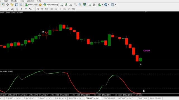Zoom out on the chart
The image size is (179, 100).
[x=80, y=5]
